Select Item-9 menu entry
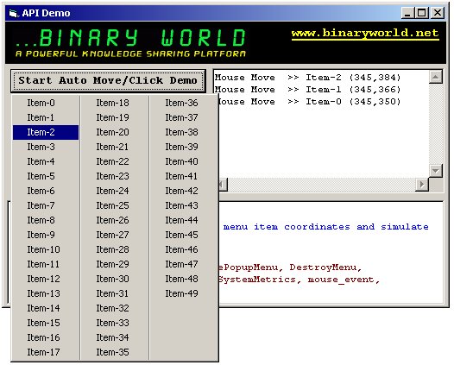454x365 pixels. click(46, 235)
